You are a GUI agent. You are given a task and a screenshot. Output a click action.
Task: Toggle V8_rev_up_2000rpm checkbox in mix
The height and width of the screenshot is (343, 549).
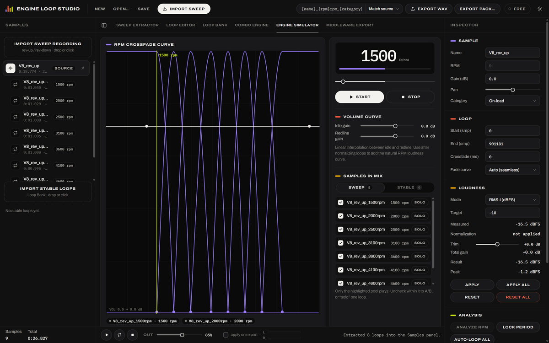[340, 216]
